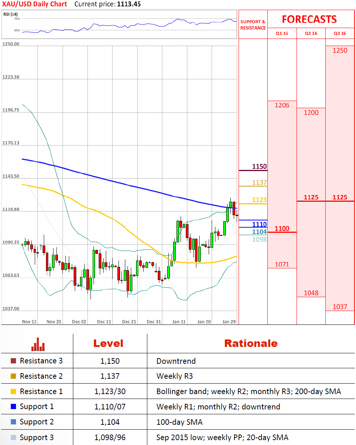Viewport: 356px width, 445px height.
Task: Click the 1150 resistance level marker
Action: tap(260, 166)
